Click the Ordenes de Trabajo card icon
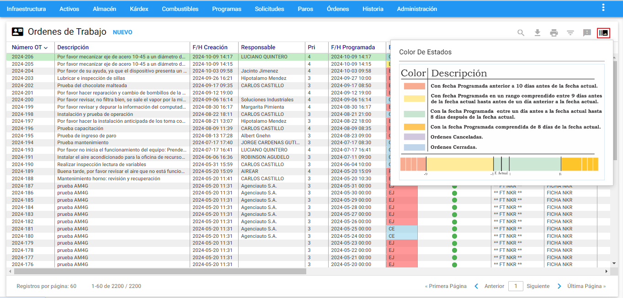Screen dimensions: 623x298 point(17,32)
